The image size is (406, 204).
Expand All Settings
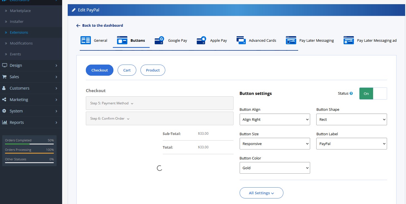click(x=261, y=193)
